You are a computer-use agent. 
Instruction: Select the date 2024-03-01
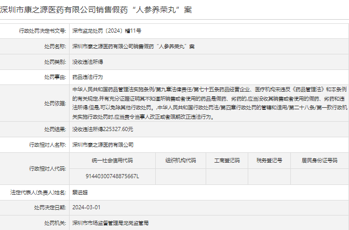(86, 207)
